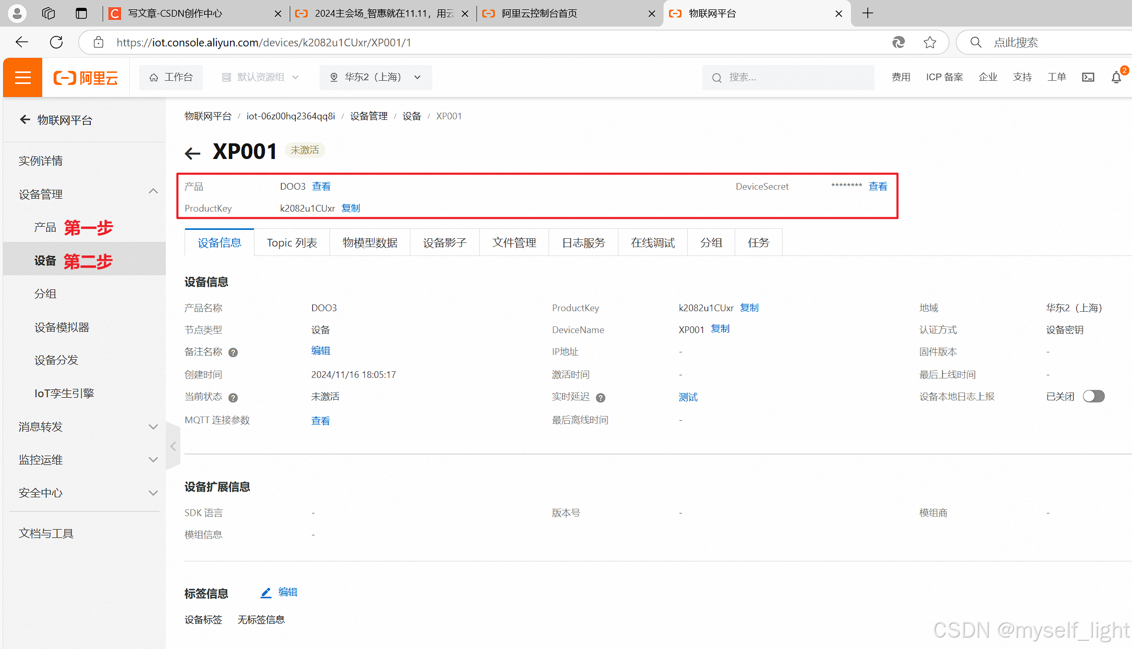Image resolution: width=1132 pixels, height=649 pixels.
Task: Close the 2024主会场 tab
Action: click(x=465, y=14)
